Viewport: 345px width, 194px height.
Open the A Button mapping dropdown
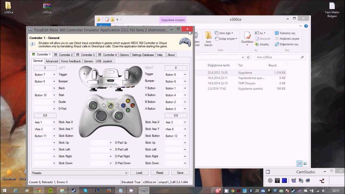coord(176,109)
